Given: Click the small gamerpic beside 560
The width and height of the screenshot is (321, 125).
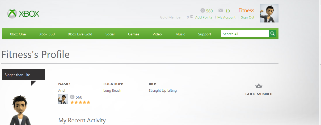Looking at the screenshot, I should [63, 99].
